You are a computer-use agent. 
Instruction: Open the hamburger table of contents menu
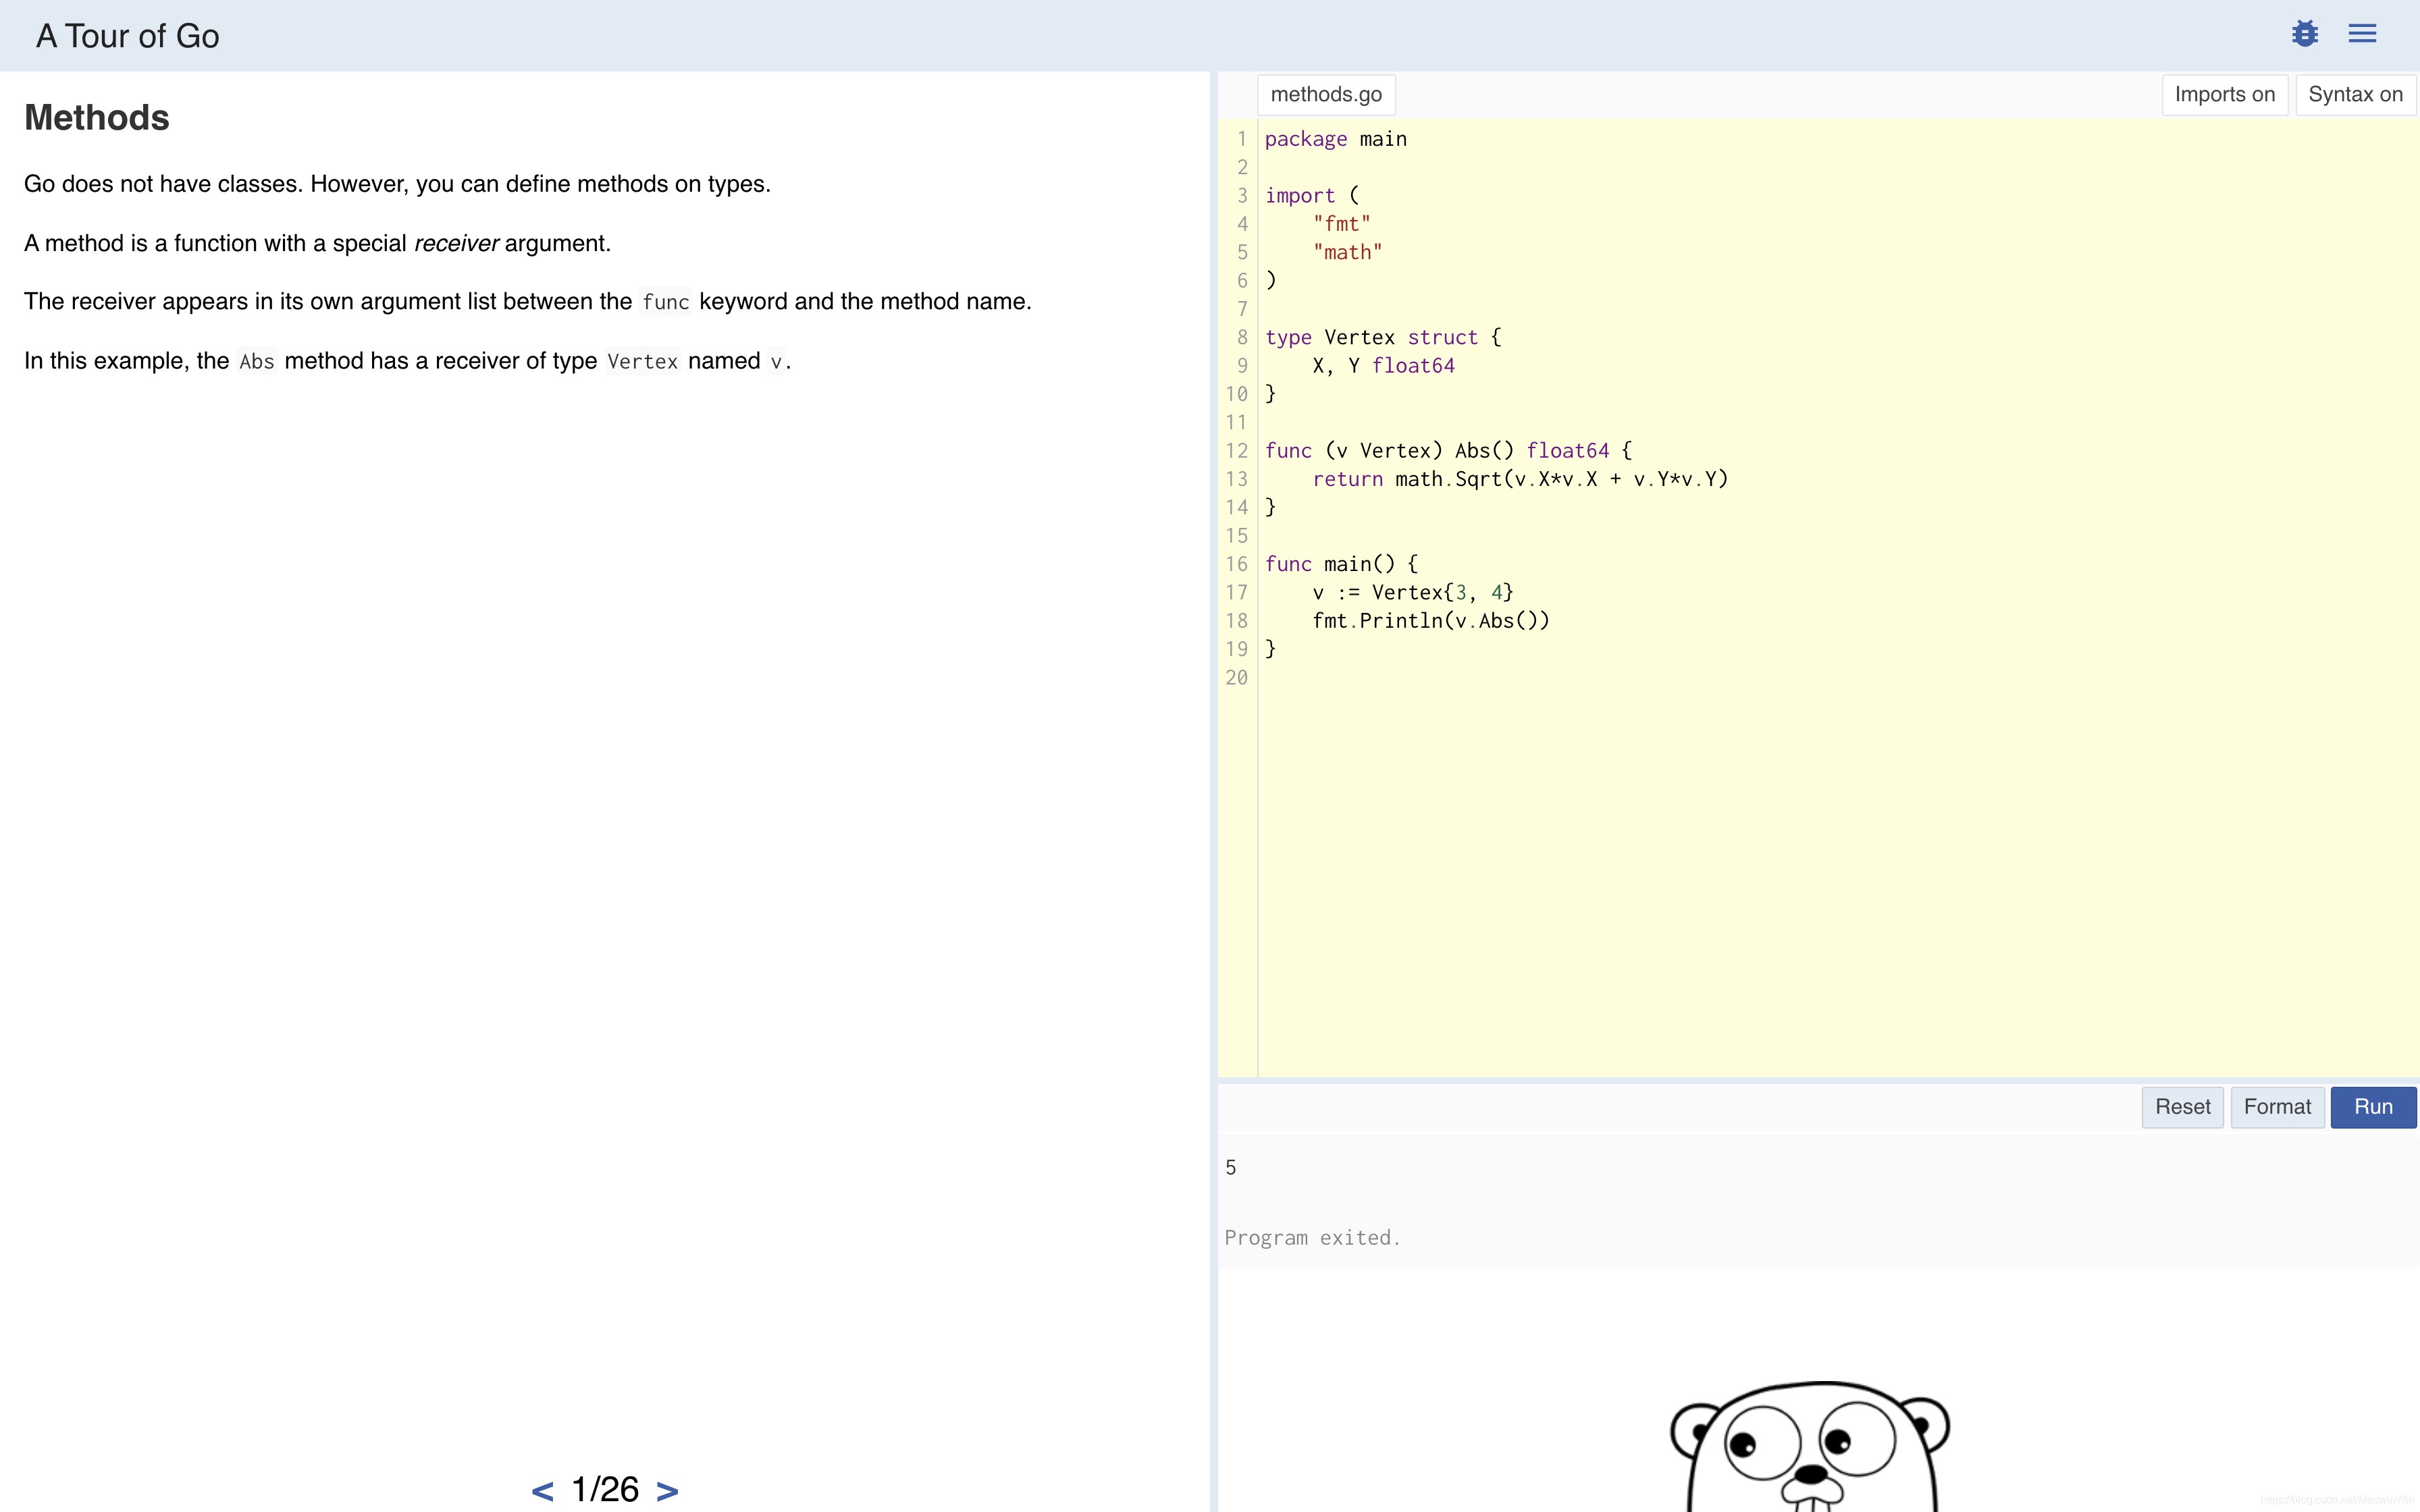coord(2362,34)
